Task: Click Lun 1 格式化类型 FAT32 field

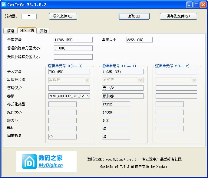Action: point(116,104)
